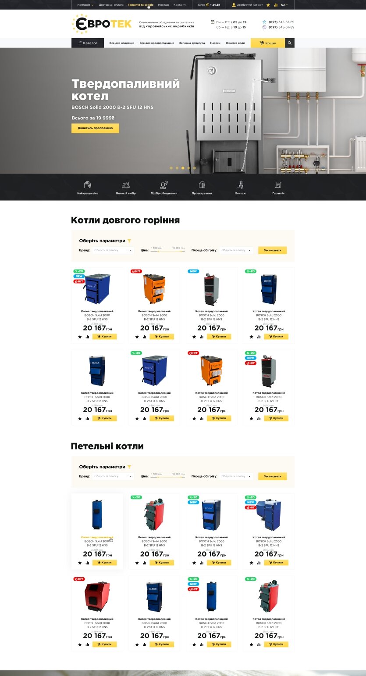Open favorites via header star icon
The height and width of the screenshot is (676, 366).
(268, 5)
